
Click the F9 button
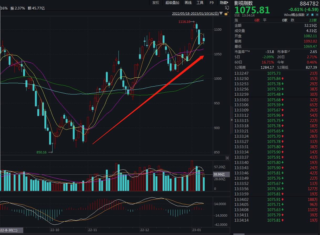pos(212,3)
